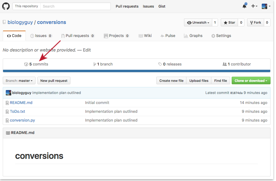Click biologyguy author name in commit bar

tap(22, 93)
